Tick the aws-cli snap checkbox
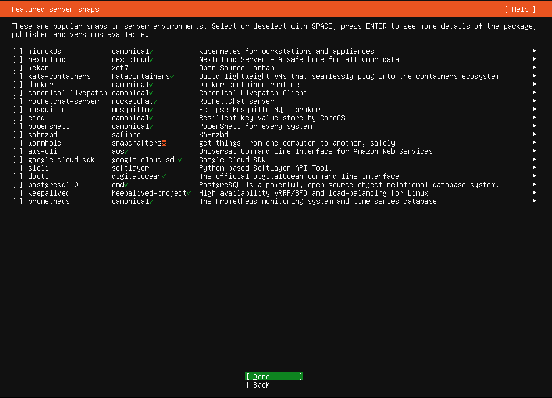 [18, 151]
